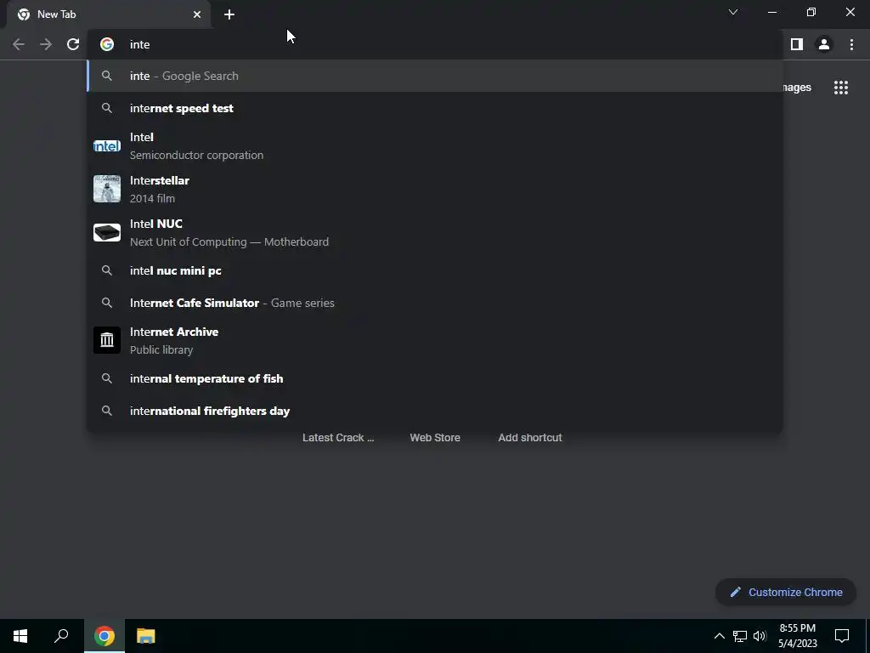Click the Interstellar poster thumbnail
This screenshot has width=870, height=653.
[107, 189]
